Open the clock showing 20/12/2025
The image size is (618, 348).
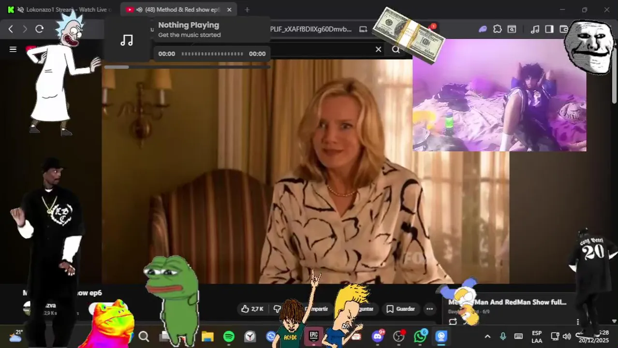(594, 336)
